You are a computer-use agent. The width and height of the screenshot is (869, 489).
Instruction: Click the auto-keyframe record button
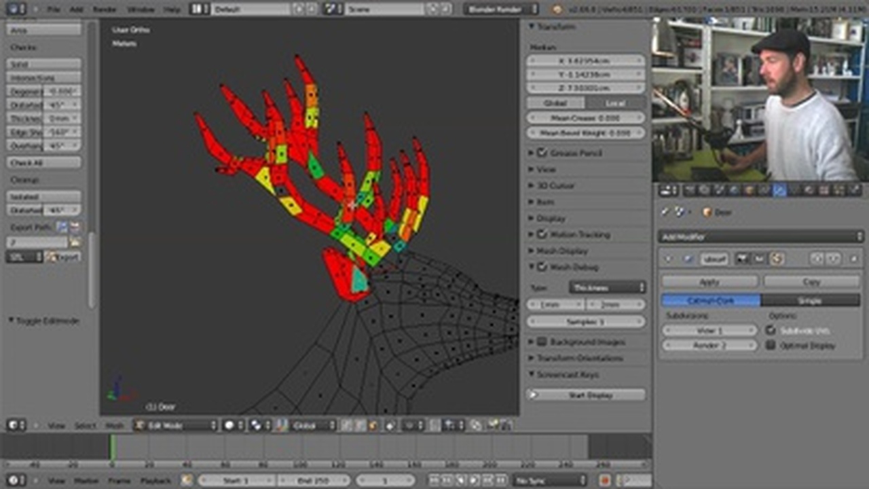click(x=604, y=480)
